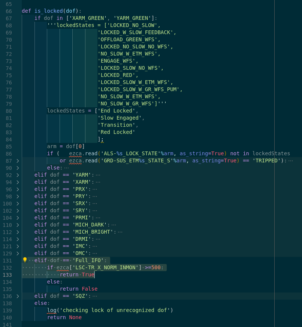Click 'NO_SLOW_W_GR_WFS' string

coord(126,103)
